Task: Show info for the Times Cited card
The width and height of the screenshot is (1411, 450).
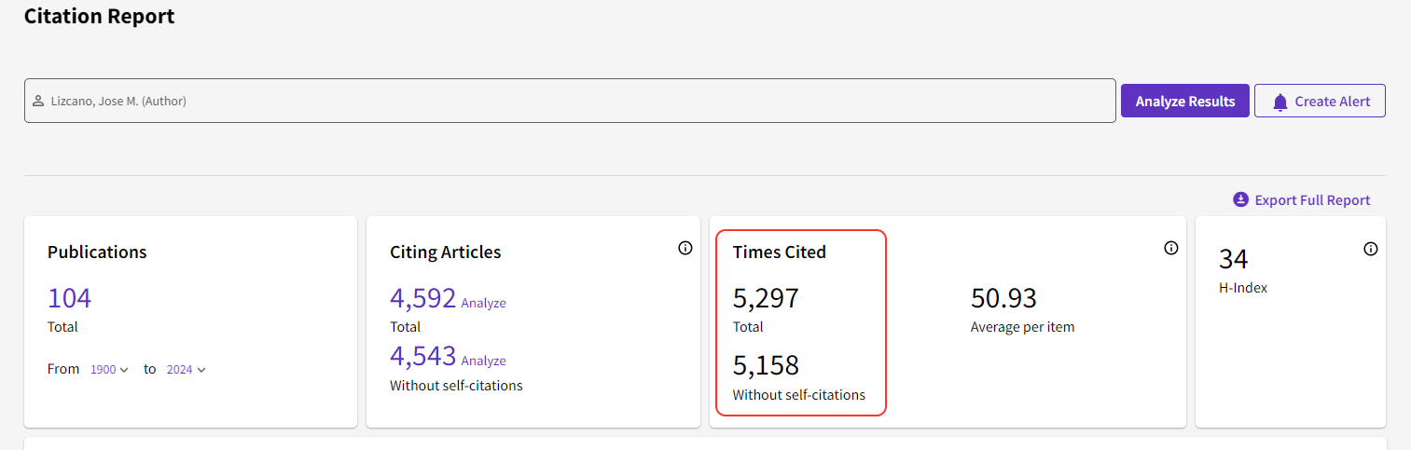Action: click(1171, 248)
